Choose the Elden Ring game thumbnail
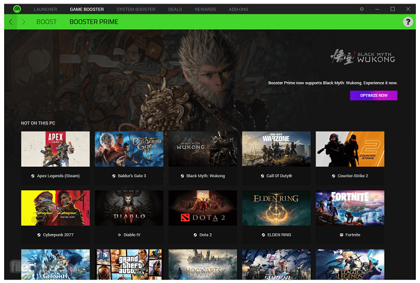 point(276,208)
